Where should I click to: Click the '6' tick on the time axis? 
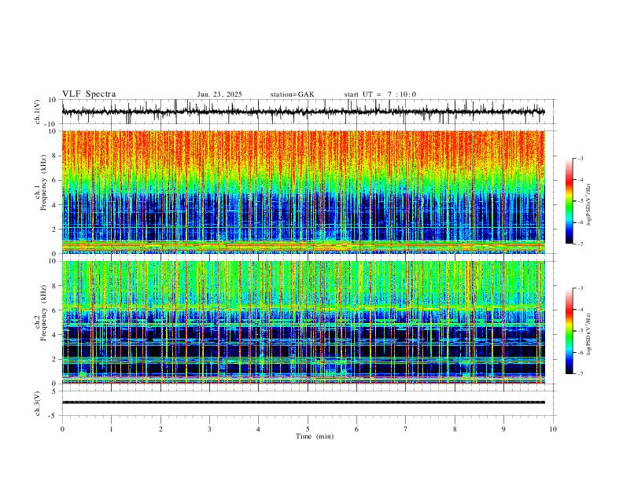[356, 429]
